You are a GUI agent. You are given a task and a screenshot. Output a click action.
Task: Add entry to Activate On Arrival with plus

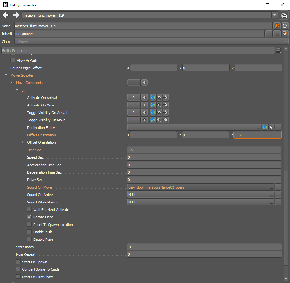(x=145, y=98)
